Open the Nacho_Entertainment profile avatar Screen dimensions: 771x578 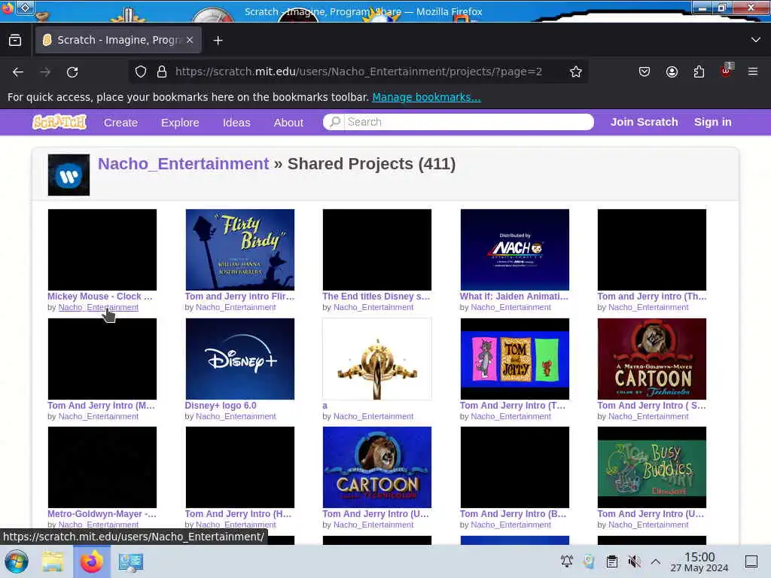69,175
